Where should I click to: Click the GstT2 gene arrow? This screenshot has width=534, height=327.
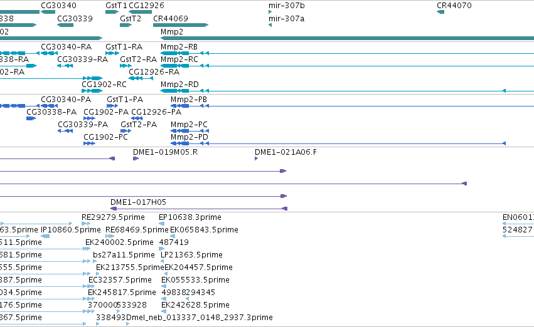click(x=125, y=25)
